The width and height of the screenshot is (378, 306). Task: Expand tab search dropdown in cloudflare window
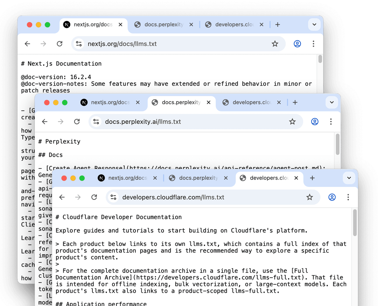349,178
